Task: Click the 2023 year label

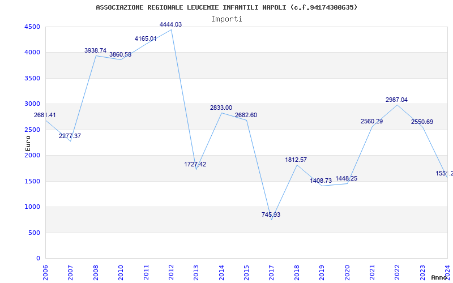Action: [422, 273]
